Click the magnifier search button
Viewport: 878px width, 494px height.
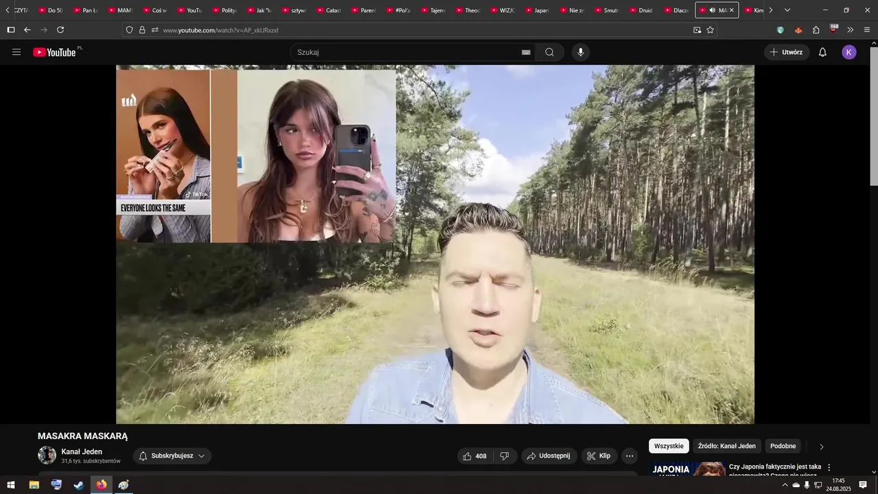point(549,52)
